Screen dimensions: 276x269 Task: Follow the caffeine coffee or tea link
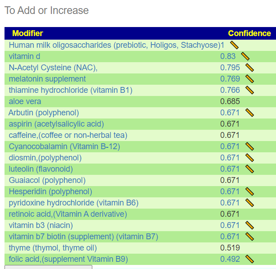pyautogui.click(x=68, y=135)
